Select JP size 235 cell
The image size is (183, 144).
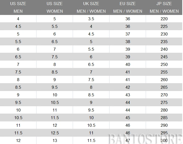pyautogui.click(x=164, y=42)
